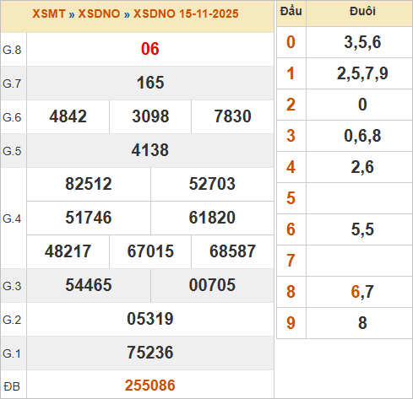Select the G.4 number 68587
This screenshot has width=413, height=399.
232,251
